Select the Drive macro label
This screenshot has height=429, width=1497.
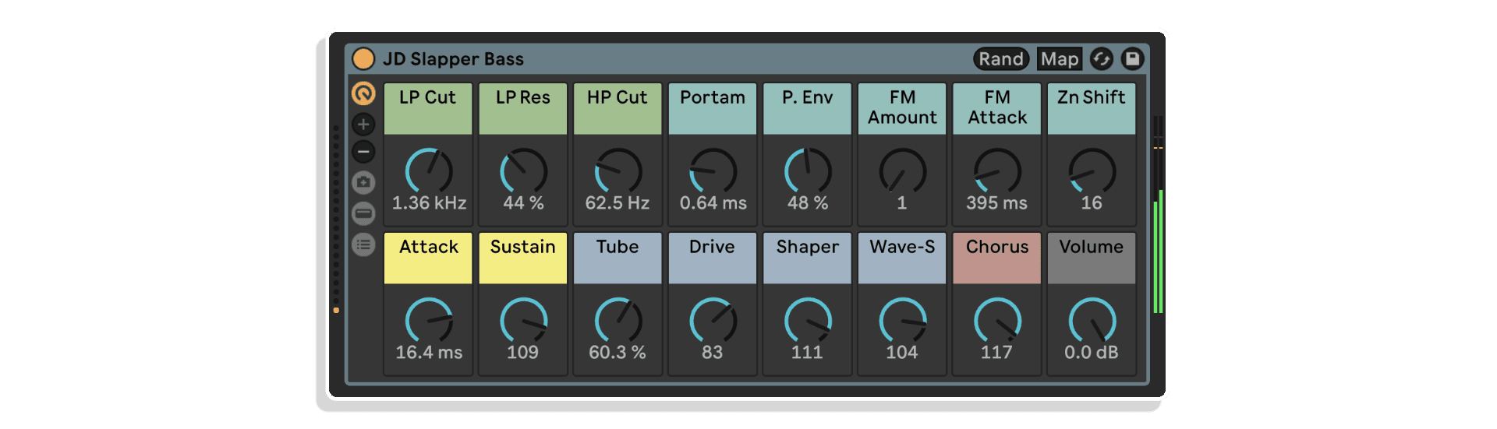713,258
